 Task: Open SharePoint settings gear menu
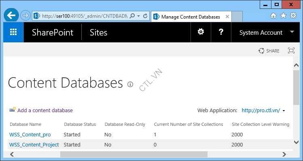point(201,32)
